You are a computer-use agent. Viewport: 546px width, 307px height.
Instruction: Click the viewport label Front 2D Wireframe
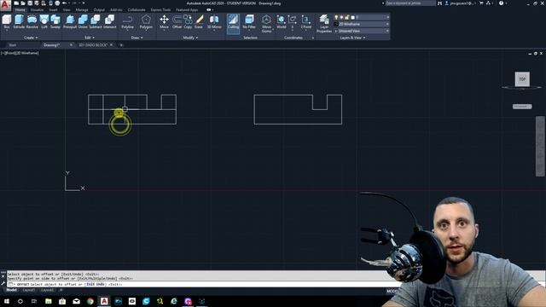pyautogui.click(x=20, y=53)
